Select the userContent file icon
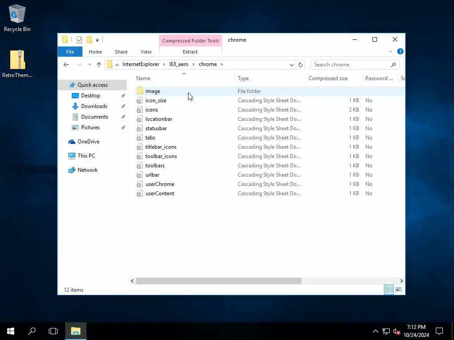The image size is (454, 340). [140, 193]
